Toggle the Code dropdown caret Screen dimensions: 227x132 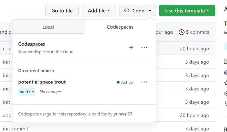point(150,11)
